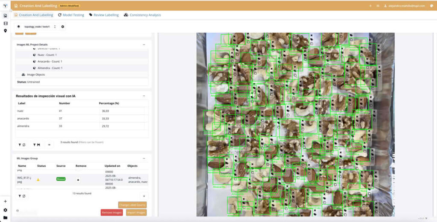Open the location pin in left sidebar
437x222 pixels.
pos(5,31)
